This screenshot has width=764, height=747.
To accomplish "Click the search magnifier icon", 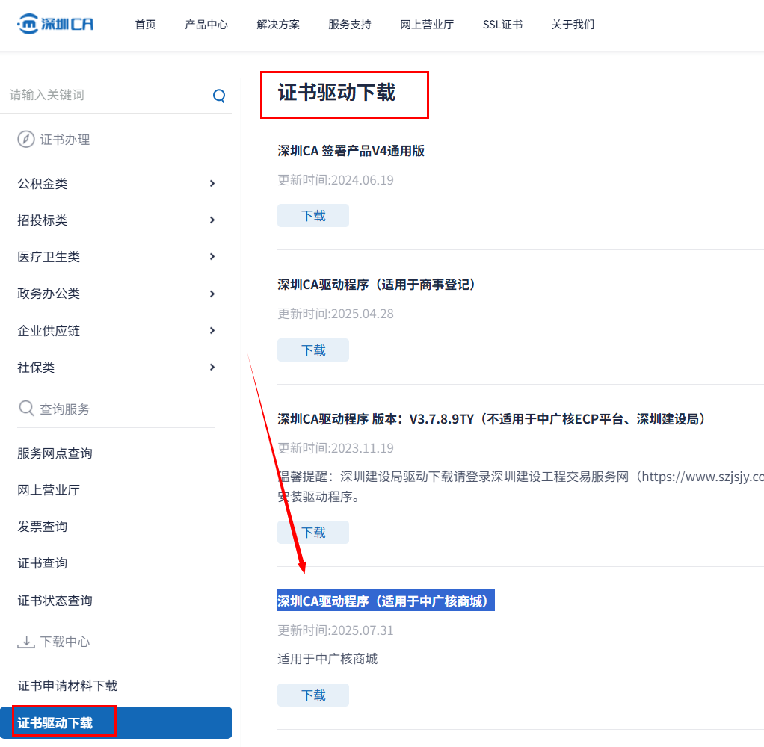I will [x=219, y=96].
